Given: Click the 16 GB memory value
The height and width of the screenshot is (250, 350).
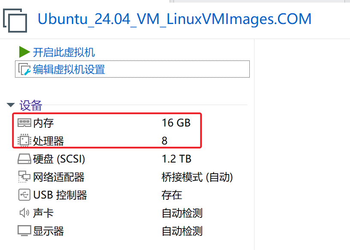Looking at the screenshot, I should point(176,123).
